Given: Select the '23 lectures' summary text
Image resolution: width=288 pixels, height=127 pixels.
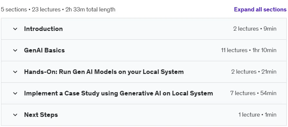Looking at the screenshot, I should coord(46,9).
